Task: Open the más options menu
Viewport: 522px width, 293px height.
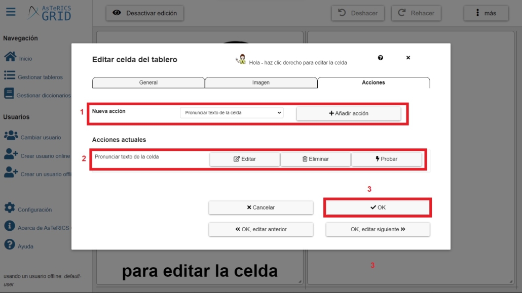Action: point(486,13)
